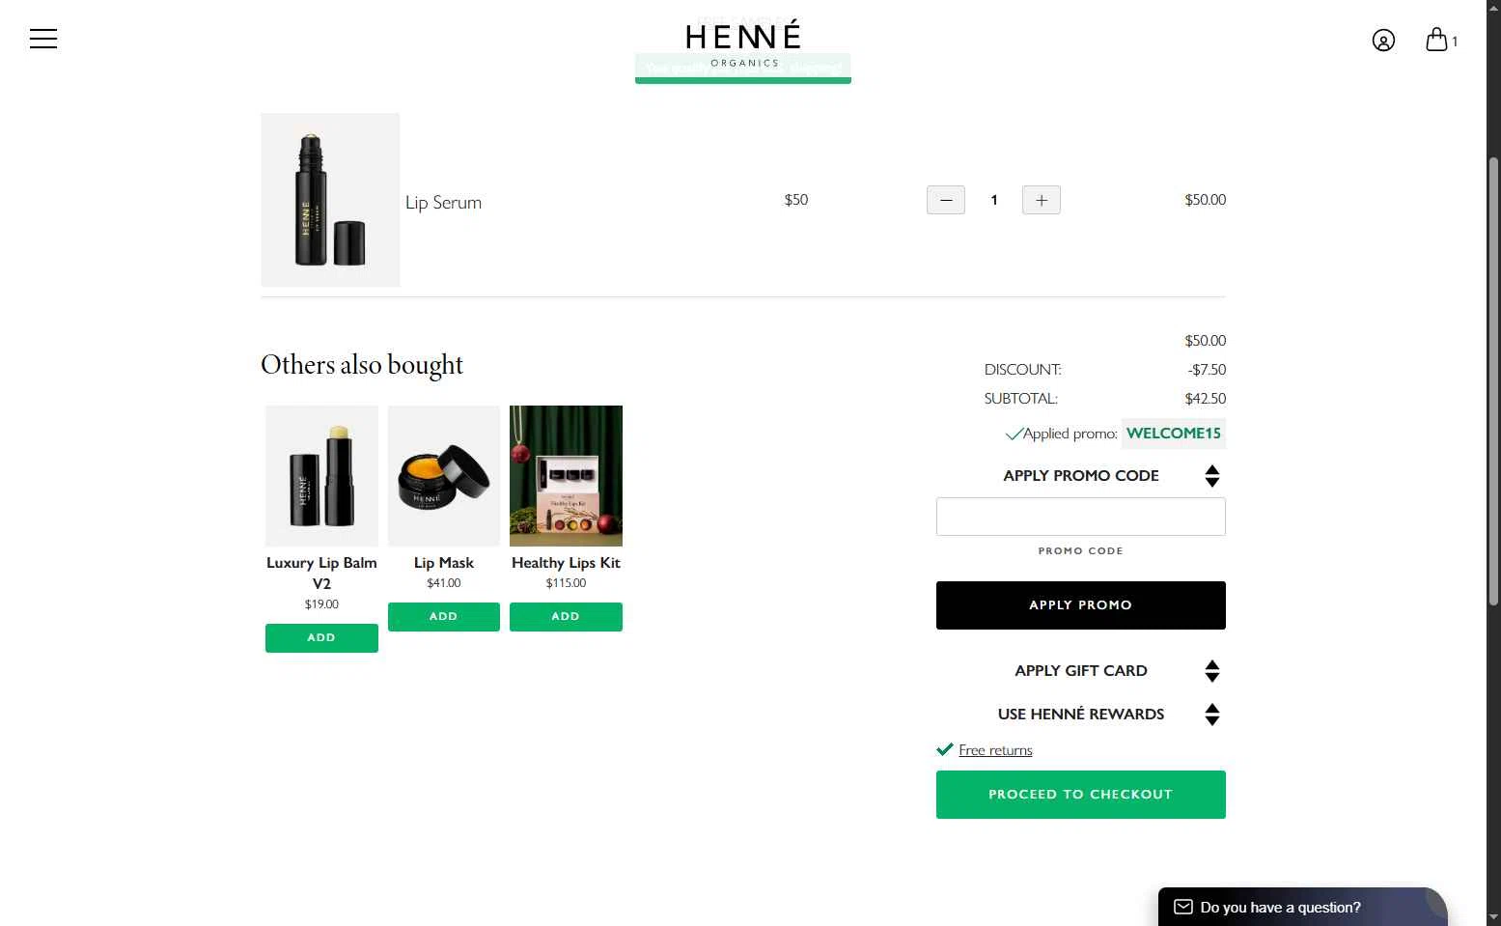Viewport: 1501px width, 926px height.
Task: Click the 'Others also bought' heading
Action: point(362,365)
